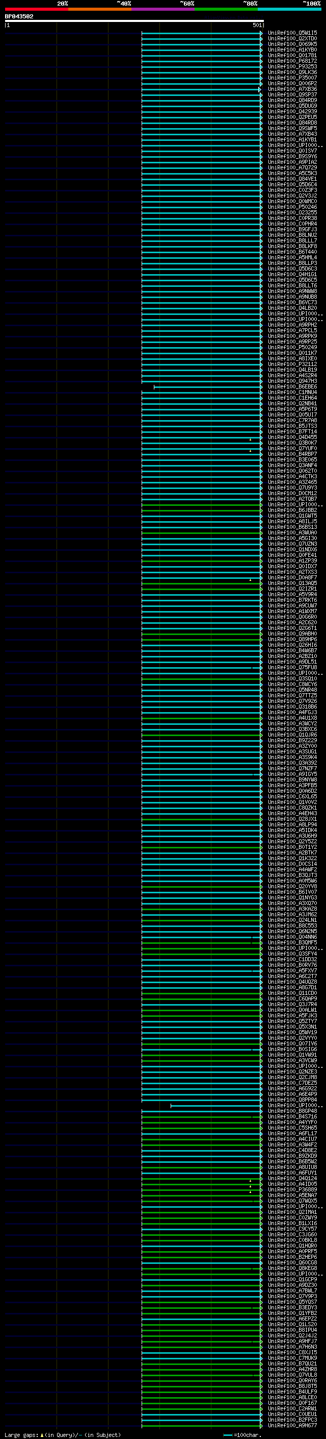Screen dimensions: 326x1439
Task: Click green alignment bar for UniRef100_B6JBB2
Action: tap(201, 510)
